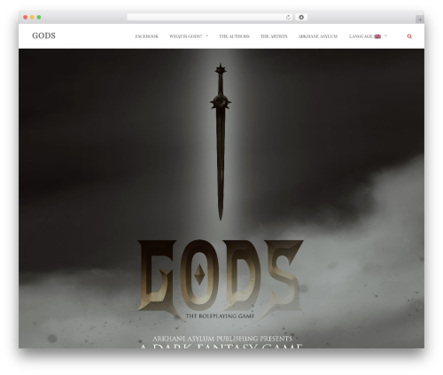Click the UK flag language icon
The image size is (443, 375).
point(377,36)
